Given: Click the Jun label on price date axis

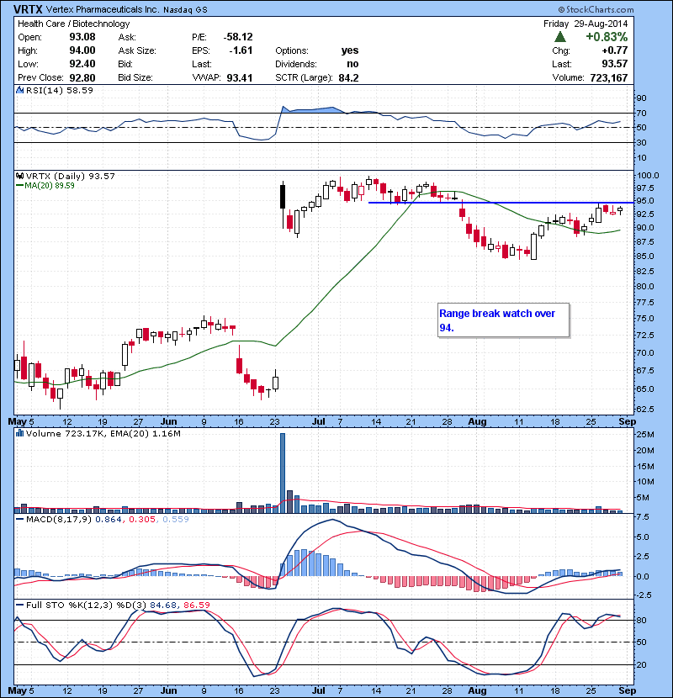Looking at the screenshot, I should [168, 421].
